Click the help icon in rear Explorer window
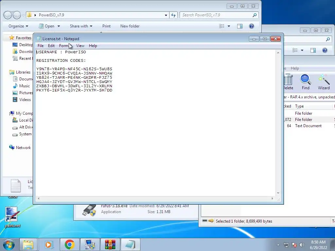This screenshot has width=335, height=251. pyautogui.click(x=325, y=50)
